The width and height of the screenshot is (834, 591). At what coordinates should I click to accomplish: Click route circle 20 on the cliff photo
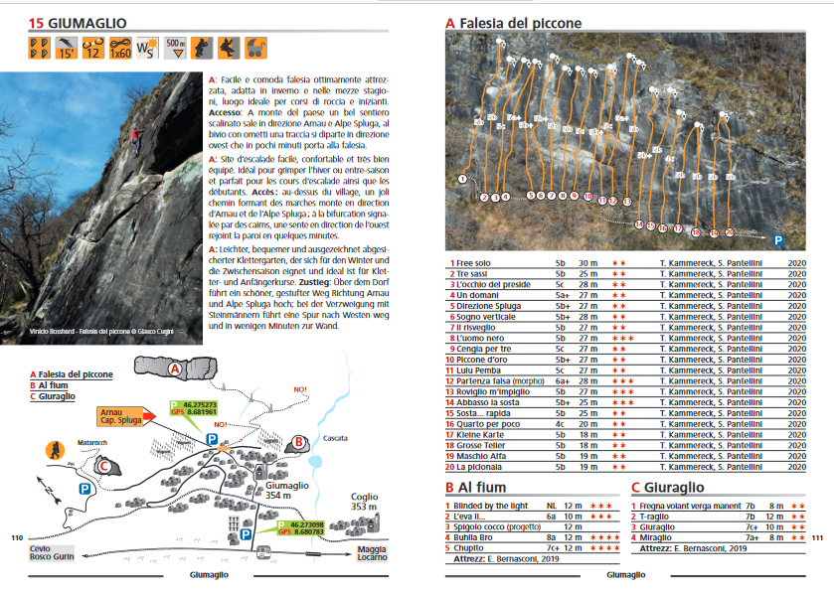coord(730,232)
